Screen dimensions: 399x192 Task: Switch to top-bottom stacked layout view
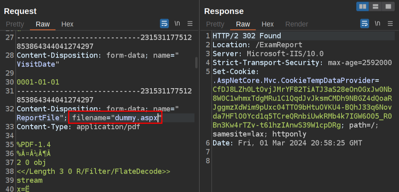(x=375, y=7)
